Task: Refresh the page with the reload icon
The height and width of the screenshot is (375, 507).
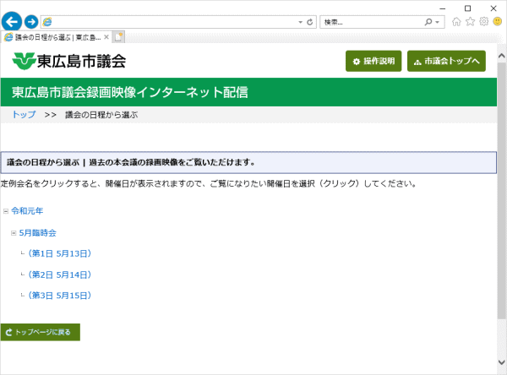Action: [x=310, y=22]
